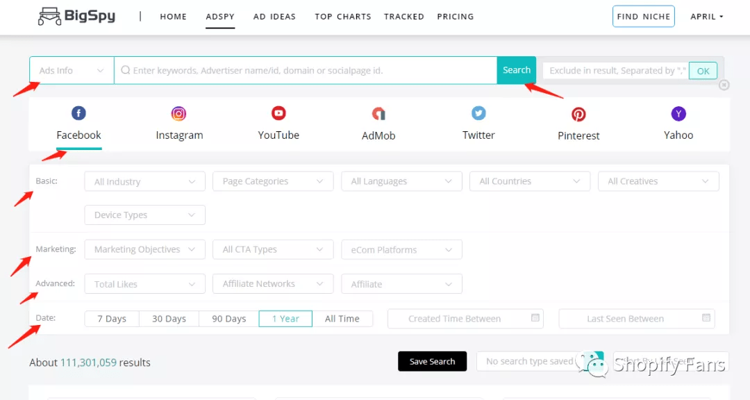This screenshot has height=400, width=750.
Task: Expand the Page Categories dropdown
Action: (x=273, y=181)
